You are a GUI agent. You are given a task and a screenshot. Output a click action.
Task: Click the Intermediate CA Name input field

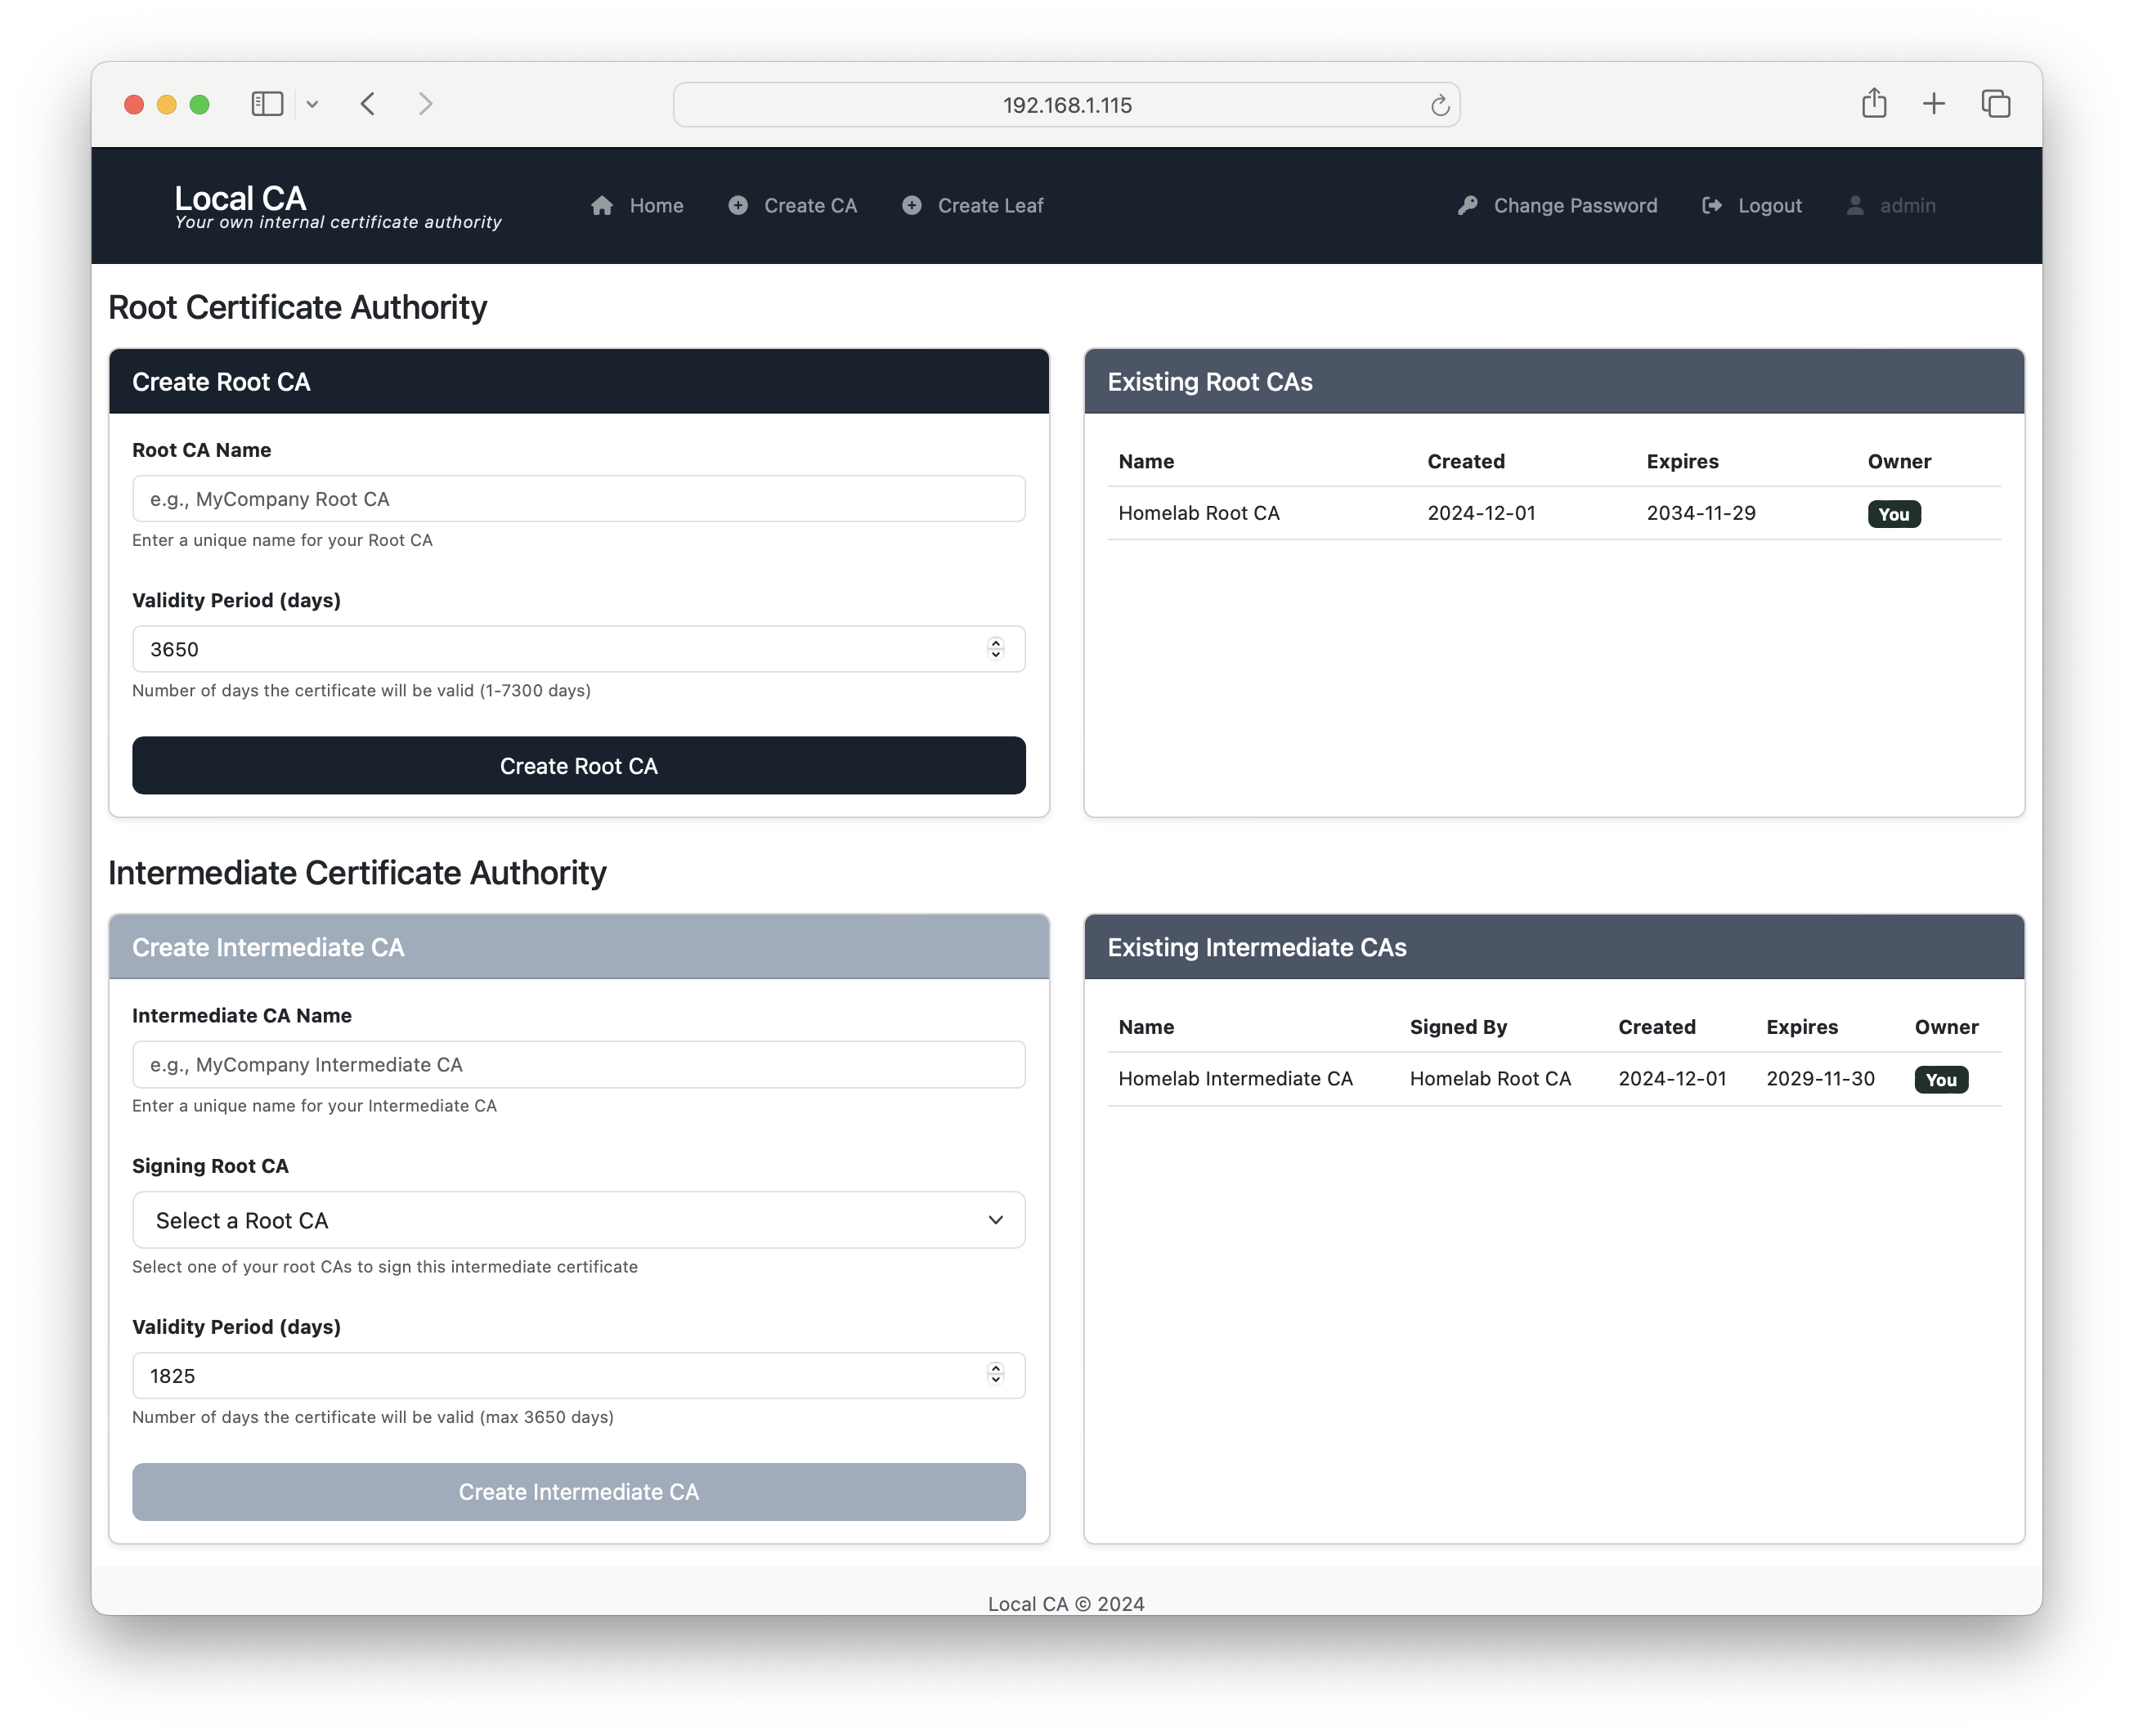click(x=578, y=1063)
